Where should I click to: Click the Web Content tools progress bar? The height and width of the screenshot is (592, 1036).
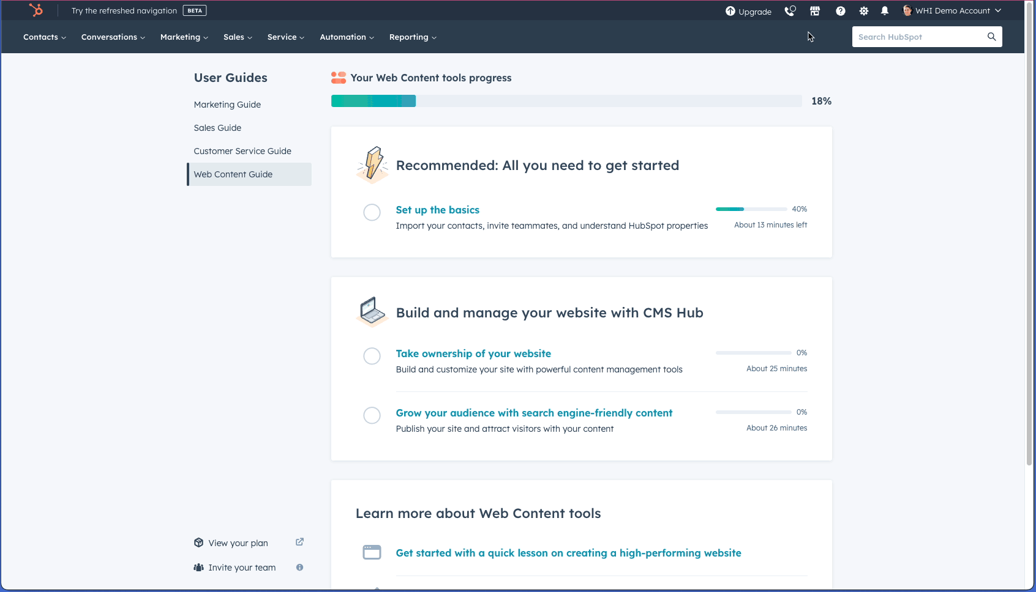(566, 100)
